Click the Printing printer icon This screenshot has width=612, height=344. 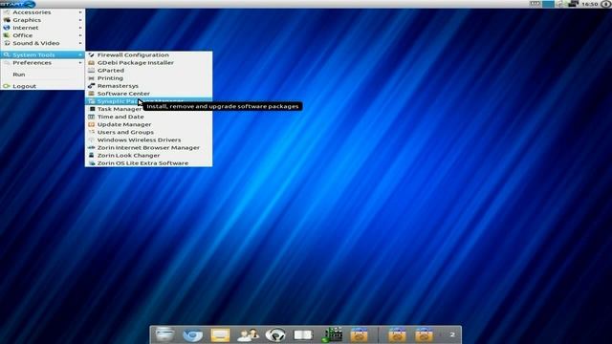click(x=92, y=78)
